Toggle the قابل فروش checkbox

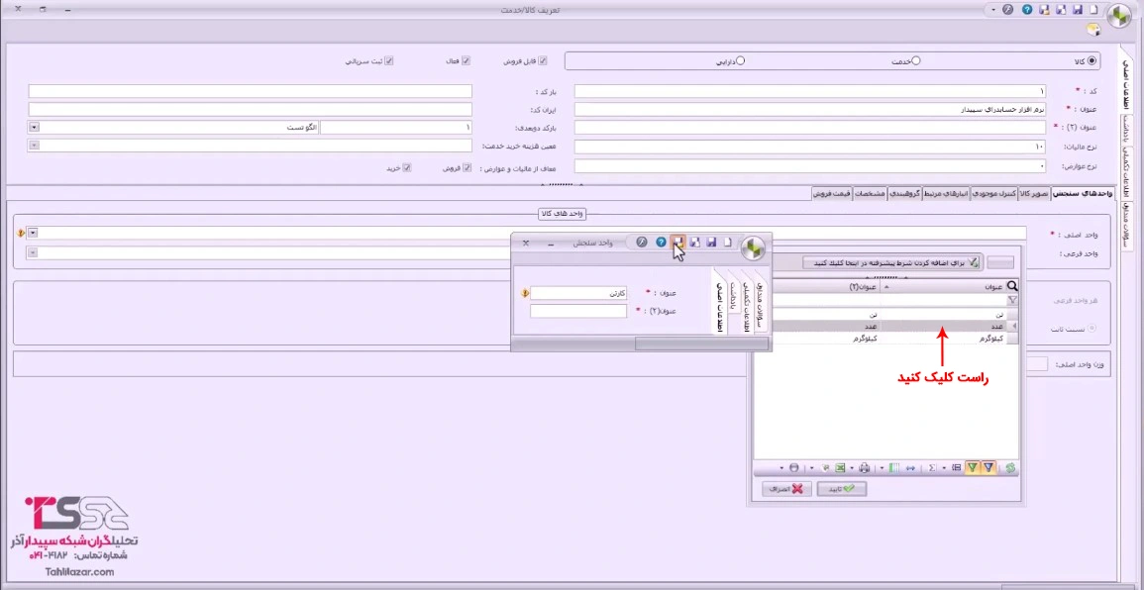[542, 61]
